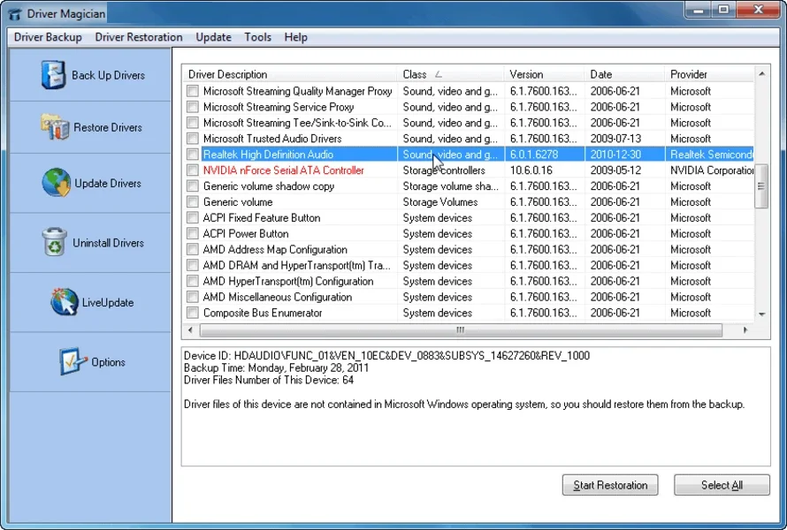Open the Options checkmark icon
Viewport: 787px width, 530px height.
pyautogui.click(x=73, y=362)
